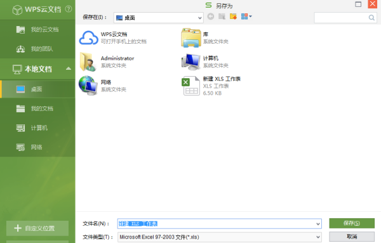
Task: Create a new folder using toolbar icon
Action: [233, 16]
